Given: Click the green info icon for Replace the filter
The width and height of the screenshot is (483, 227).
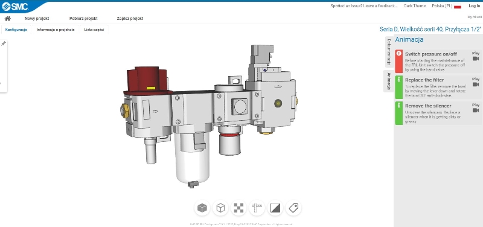Looking at the screenshot, I should [399, 80].
